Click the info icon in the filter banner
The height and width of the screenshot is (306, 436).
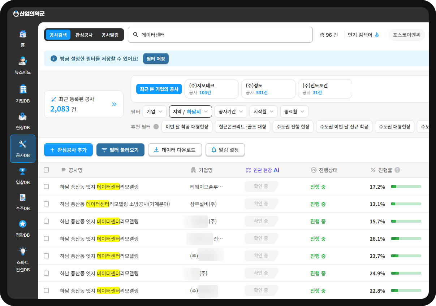[x=54, y=58]
